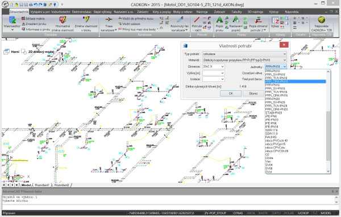Image resolution: width=341 pixels, height=217 pixels.
Task: Cancel the dialog with Storno
Action: (253, 94)
